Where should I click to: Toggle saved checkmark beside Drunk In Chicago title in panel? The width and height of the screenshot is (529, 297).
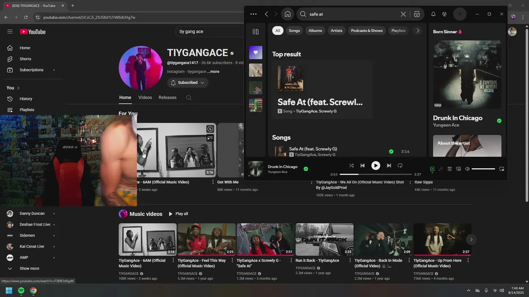pos(499,121)
